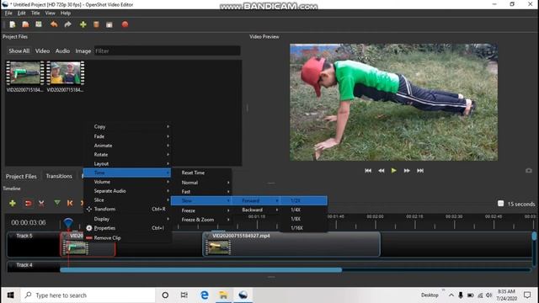Select 1/16X slow forward speed
The image size is (539, 303).
[x=304, y=228]
